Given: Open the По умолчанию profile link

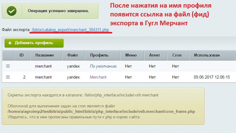Looking at the screenshot, I should [103, 66].
